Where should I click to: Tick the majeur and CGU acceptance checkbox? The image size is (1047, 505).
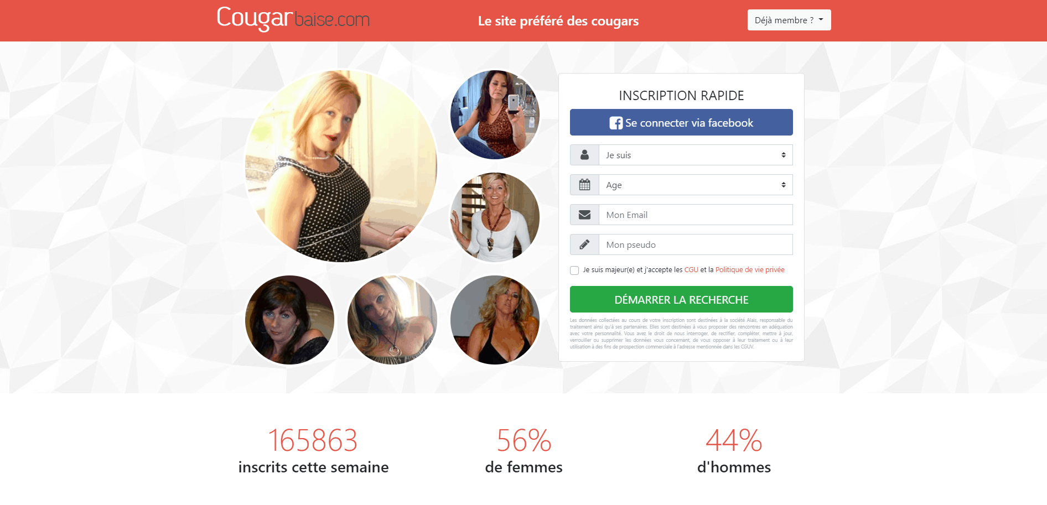tap(574, 270)
